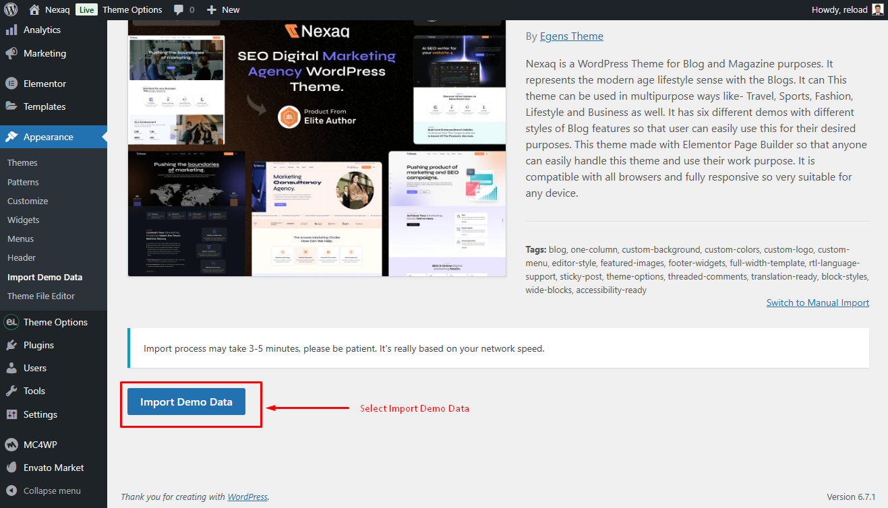Click the Collapse menu arrow icon
This screenshot has width=888, height=508.
(x=11, y=490)
